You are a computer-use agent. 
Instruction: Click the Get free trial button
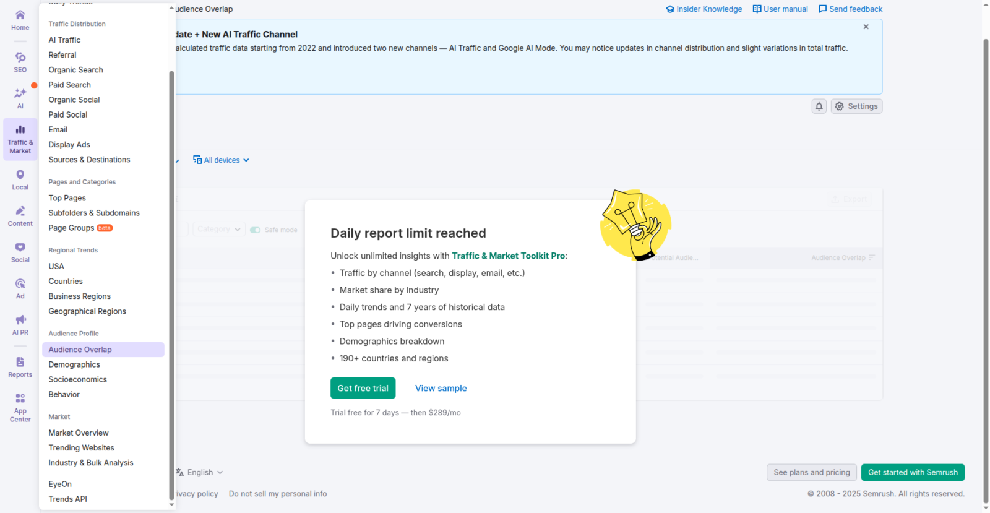[x=363, y=389]
